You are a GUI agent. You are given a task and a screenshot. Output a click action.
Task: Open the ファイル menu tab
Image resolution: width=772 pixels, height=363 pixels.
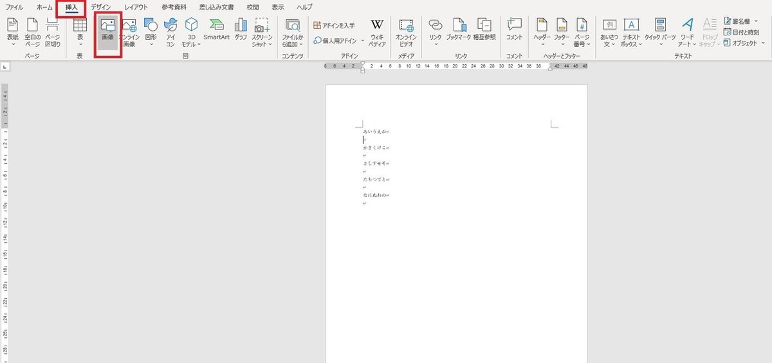15,7
